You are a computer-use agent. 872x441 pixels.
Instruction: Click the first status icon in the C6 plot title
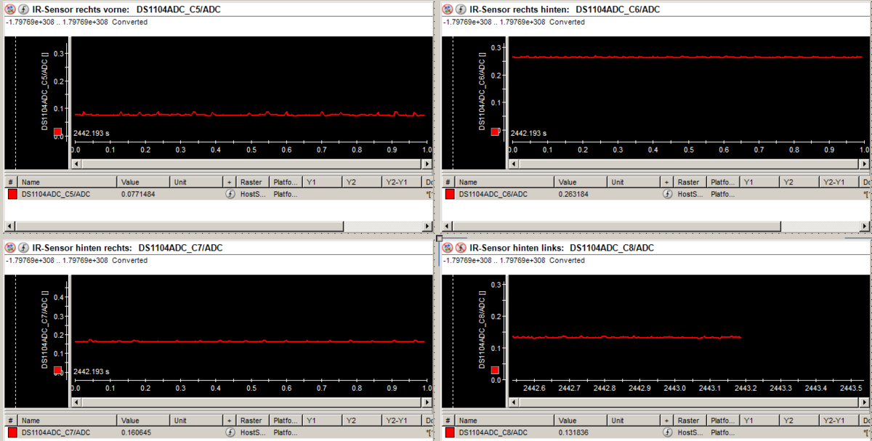(448, 9)
